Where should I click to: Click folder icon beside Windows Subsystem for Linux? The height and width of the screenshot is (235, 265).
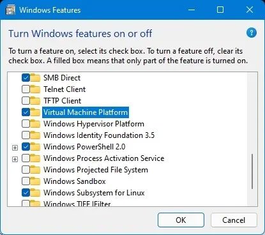[x=35, y=193]
